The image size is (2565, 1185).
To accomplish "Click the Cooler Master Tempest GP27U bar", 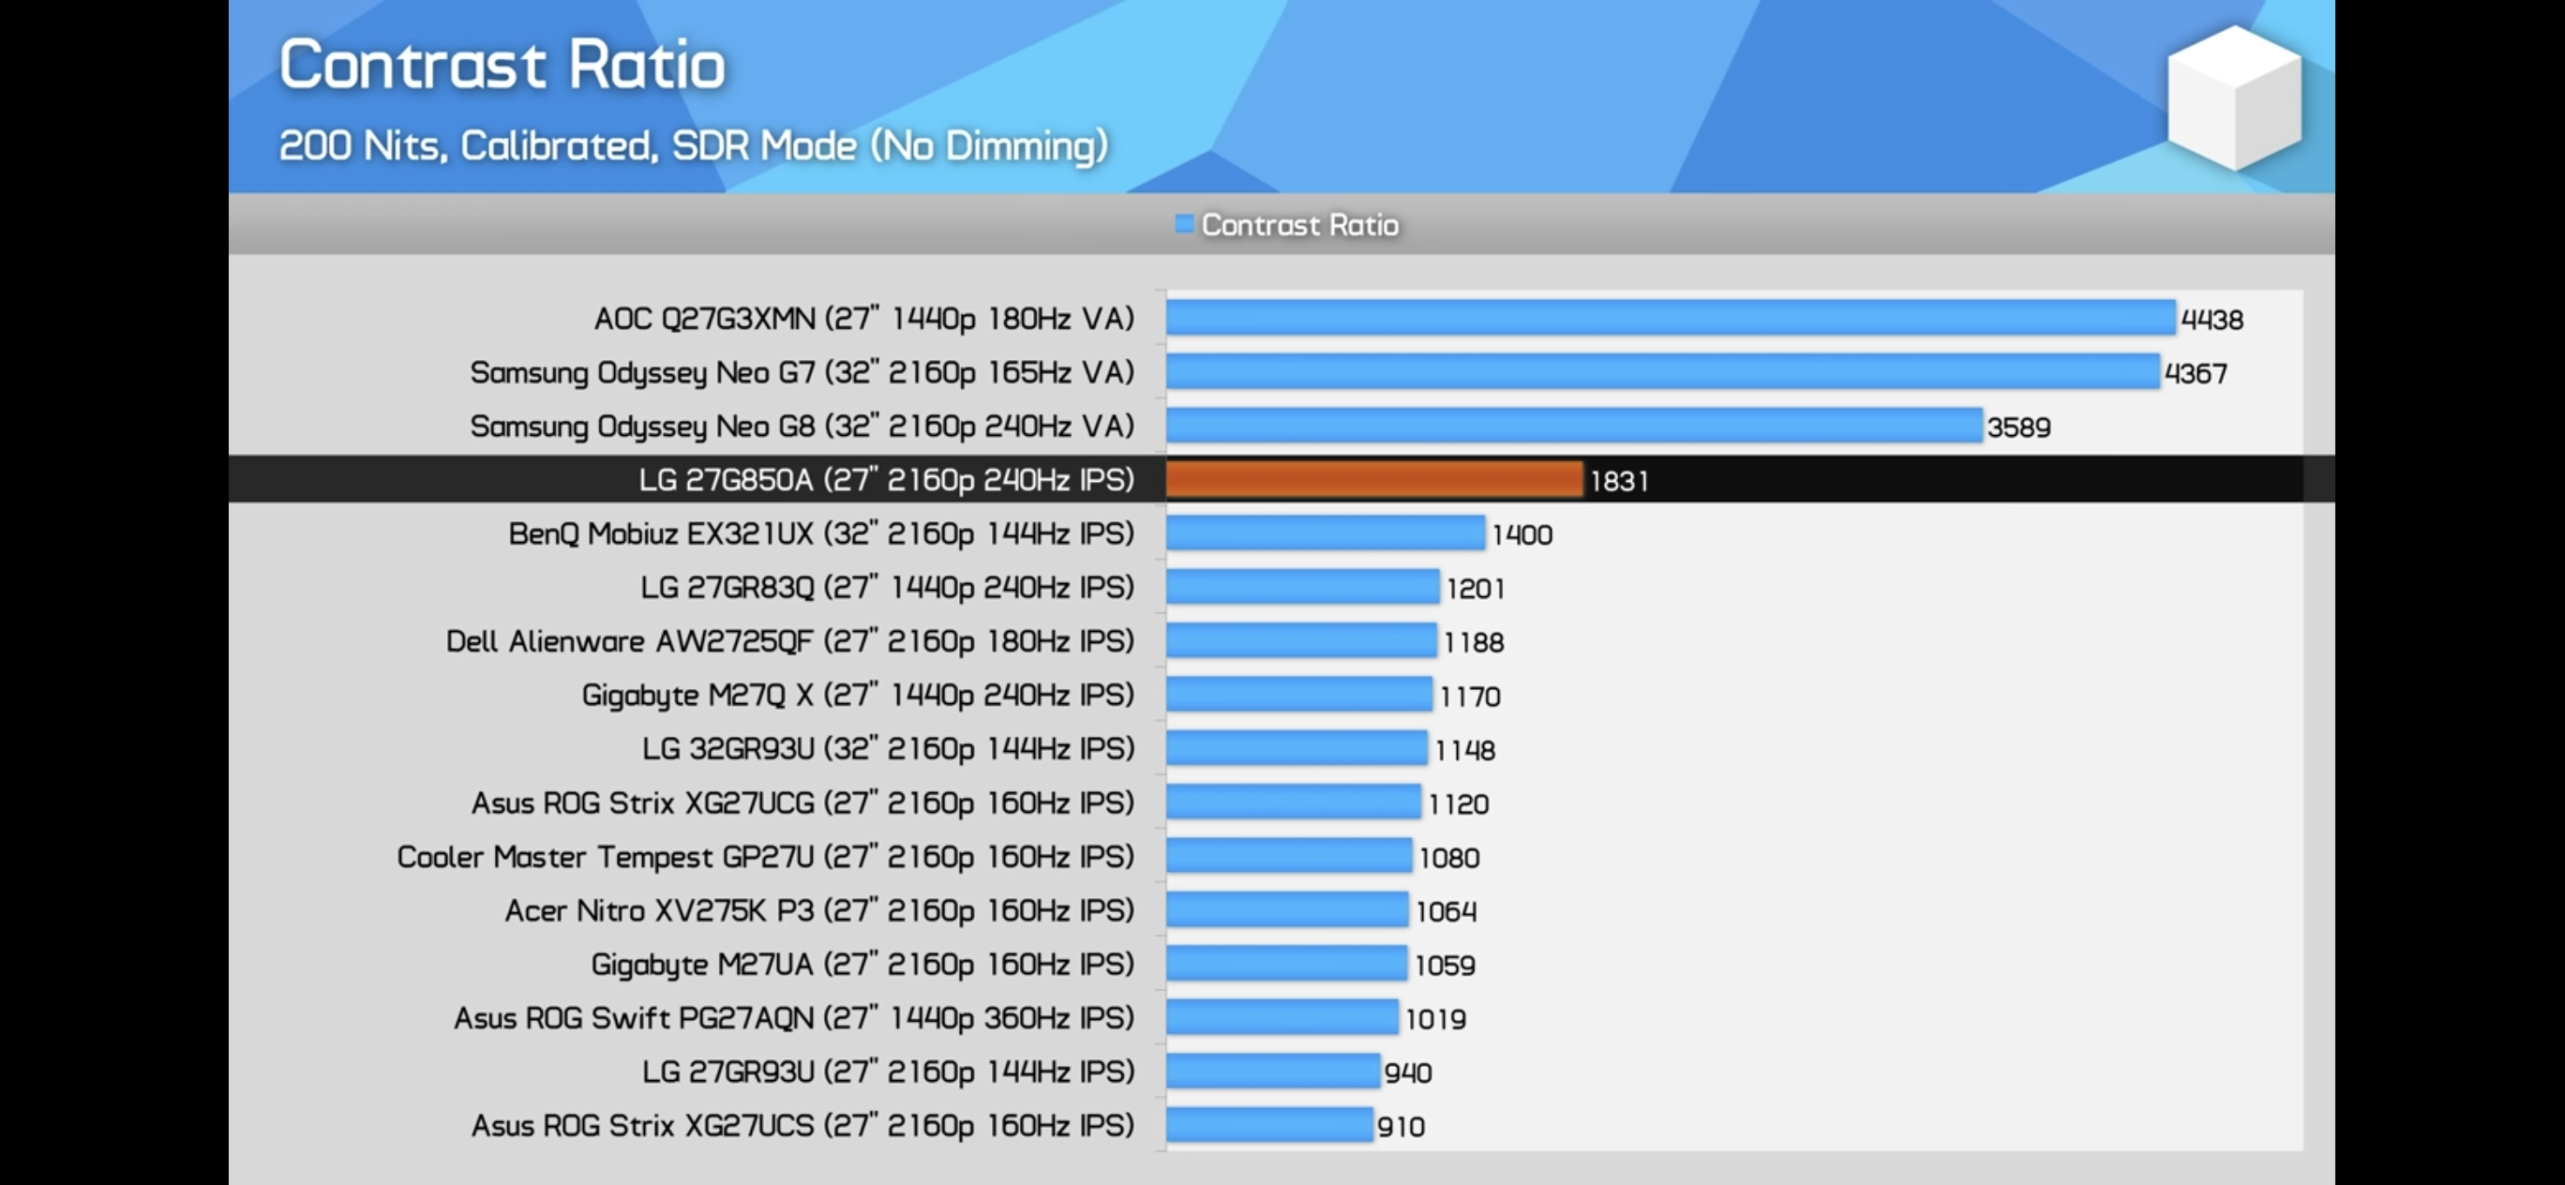I will tap(1289, 855).
